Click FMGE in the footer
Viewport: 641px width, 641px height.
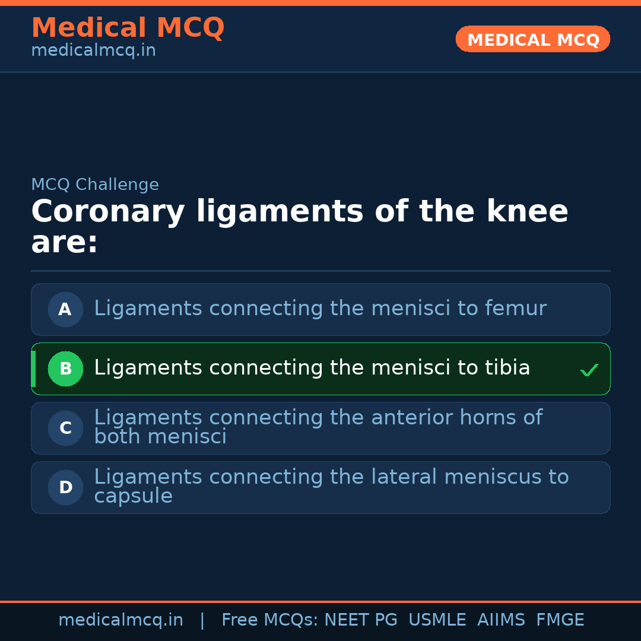pyautogui.click(x=560, y=620)
